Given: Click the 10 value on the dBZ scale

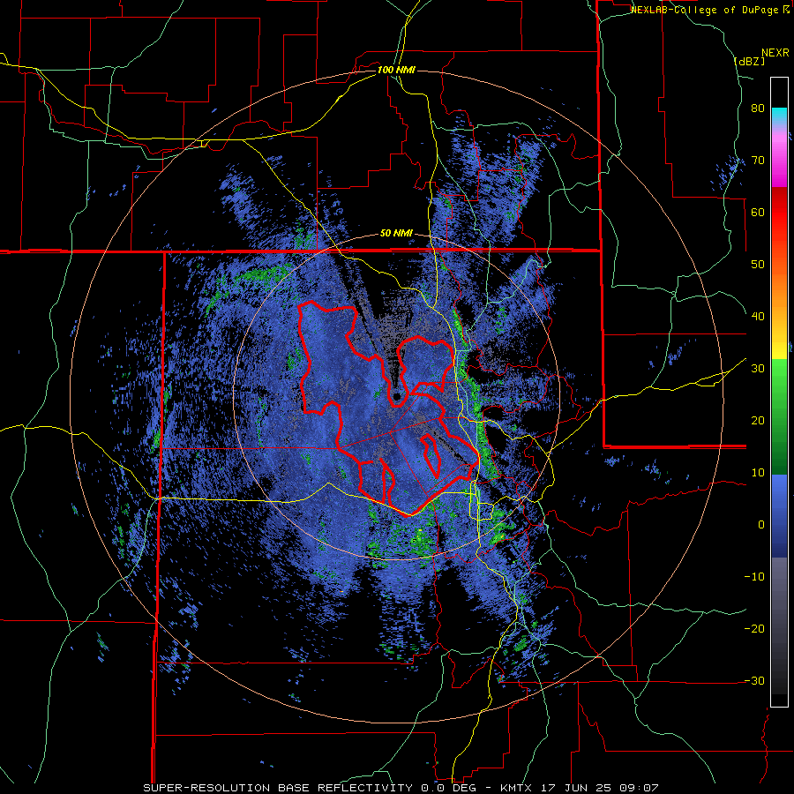Looking at the screenshot, I should coord(758,473).
